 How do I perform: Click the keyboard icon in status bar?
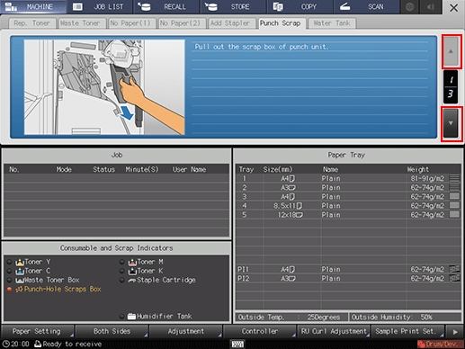coord(237,344)
